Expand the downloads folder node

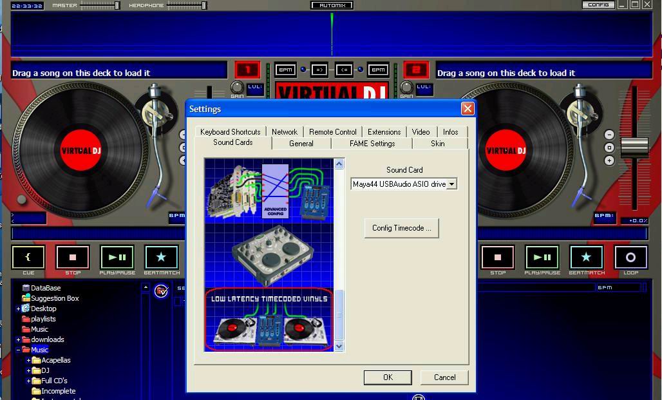tap(18, 339)
